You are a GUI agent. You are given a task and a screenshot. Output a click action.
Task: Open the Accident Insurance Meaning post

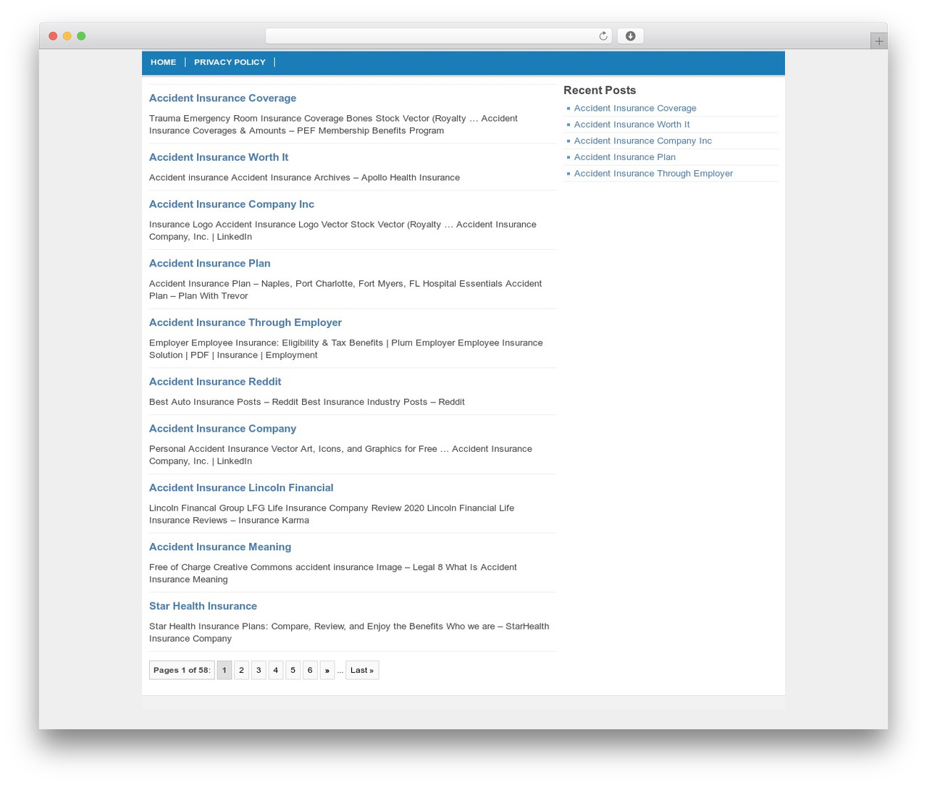click(x=220, y=547)
